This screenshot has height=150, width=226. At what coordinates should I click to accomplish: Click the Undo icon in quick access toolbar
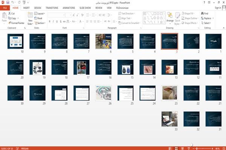point(12,2)
